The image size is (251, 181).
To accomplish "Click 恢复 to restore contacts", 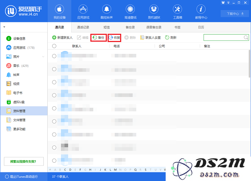I will tap(114, 37).
